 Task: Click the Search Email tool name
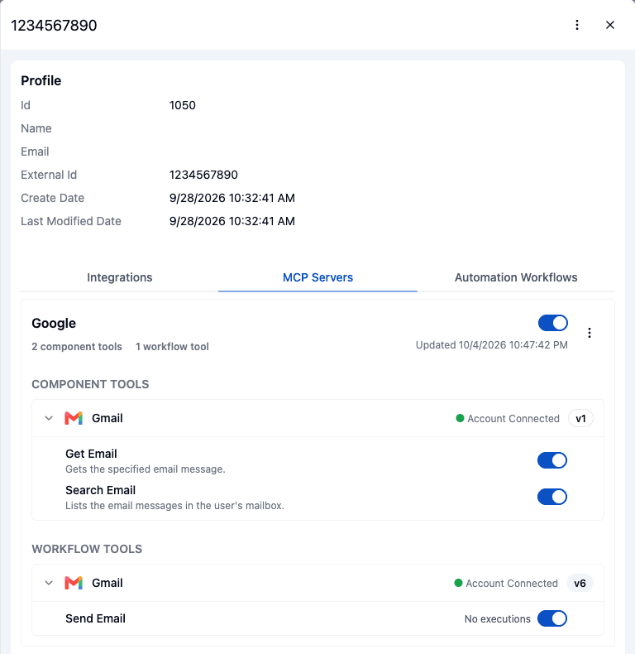(x=100, y=490)
